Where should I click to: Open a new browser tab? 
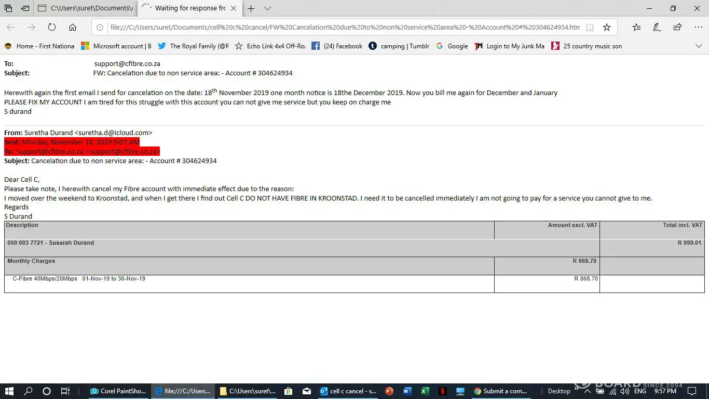(251, 8)
